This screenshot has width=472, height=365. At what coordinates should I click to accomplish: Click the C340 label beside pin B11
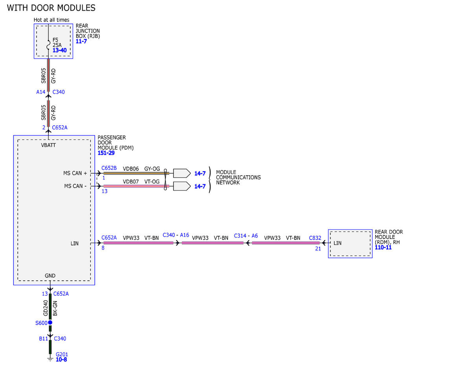coord(60,338)
